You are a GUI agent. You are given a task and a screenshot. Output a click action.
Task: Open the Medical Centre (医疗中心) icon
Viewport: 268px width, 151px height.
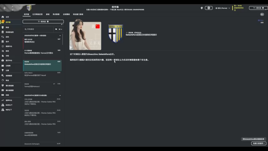pos(3,60)
